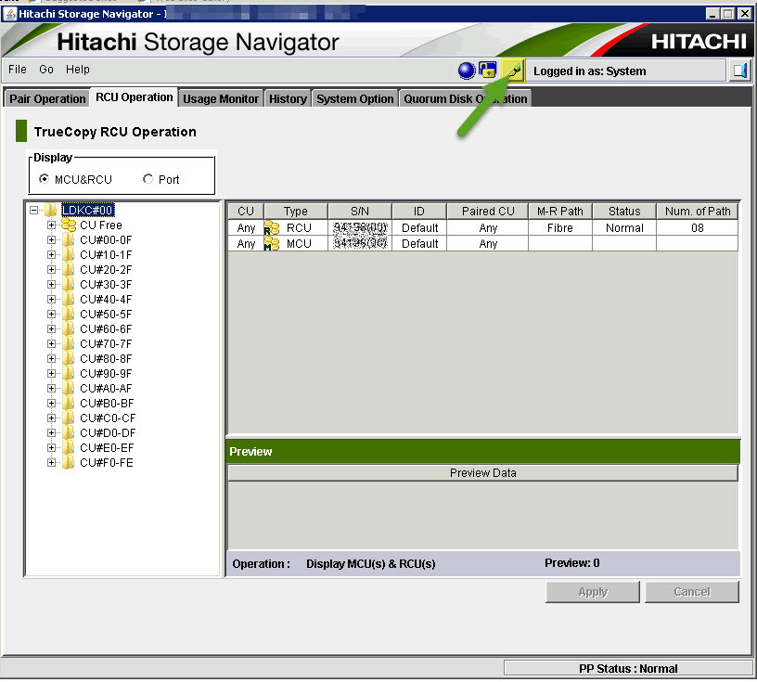Click the MCU row type icon
Viewport: 757px width, 682px height.
click(271, 244)
